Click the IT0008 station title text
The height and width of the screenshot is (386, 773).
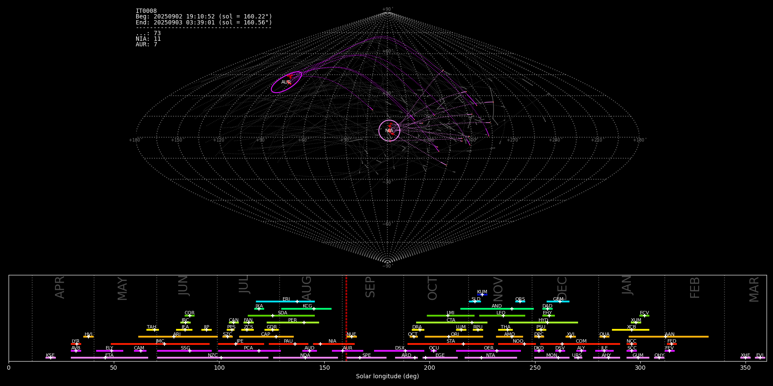coord(146,11)
